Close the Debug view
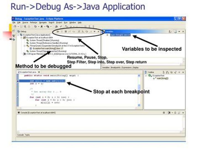Viewport: 199px width, 149px height. coord(98,32)
